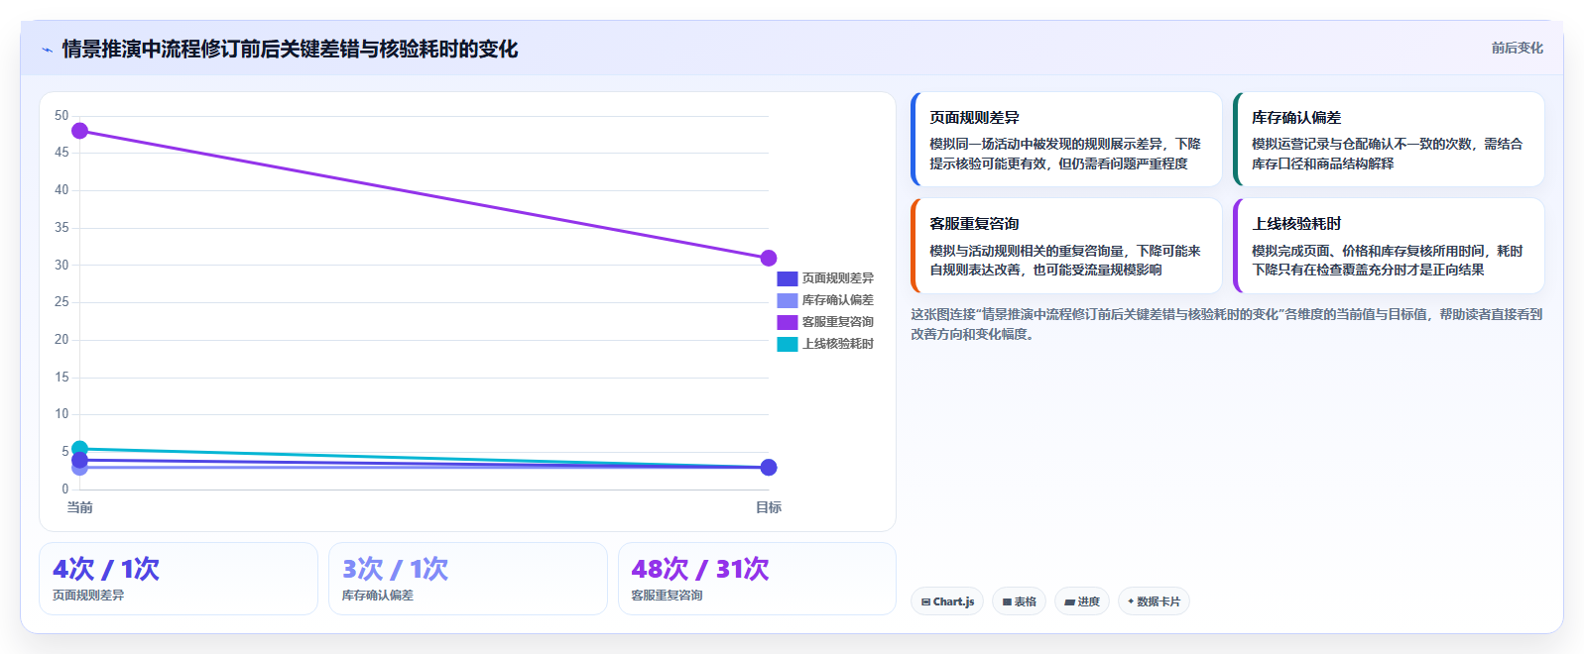Viewport: 1584px width, 654px height.
Task: Click the title icon beside the chart heading
Action: pos(47,50)
